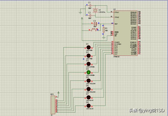Image resolution: width=168 pixels, height=116 pixels.
Task: Click the PSEN pin label
Action: pyautogui.click(x=117, y=32)
